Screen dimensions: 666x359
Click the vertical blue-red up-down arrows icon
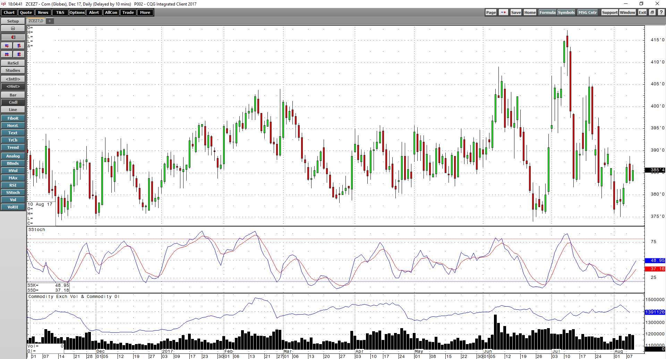click(19, 46)
